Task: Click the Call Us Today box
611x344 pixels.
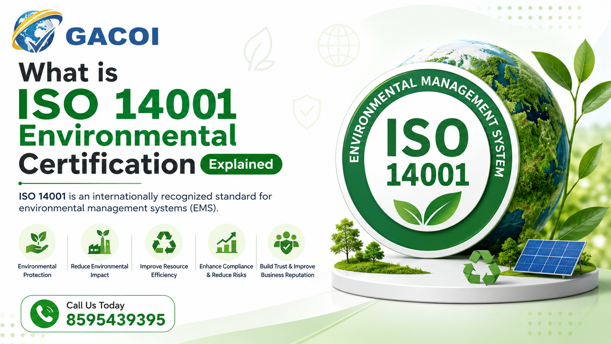Action: pyautogui.click(x=98, y=314)
